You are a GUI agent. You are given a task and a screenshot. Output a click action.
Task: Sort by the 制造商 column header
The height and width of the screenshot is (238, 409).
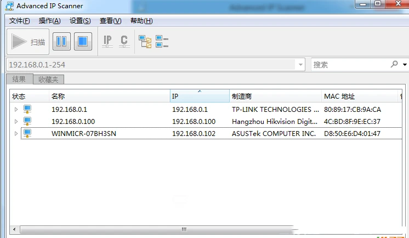coord(275,96)
